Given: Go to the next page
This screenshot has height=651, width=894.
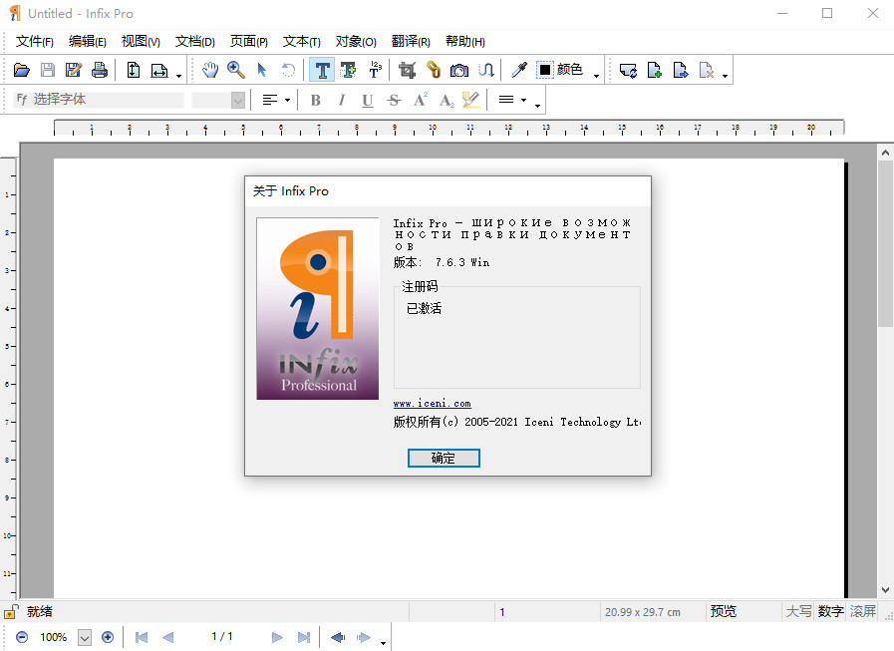Looking at the screenshot, I should [x=277, y=637].
